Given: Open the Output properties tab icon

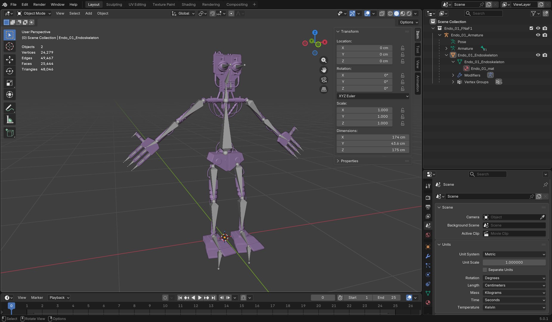Looking at the screenshot, I should (x=428, y=207).
